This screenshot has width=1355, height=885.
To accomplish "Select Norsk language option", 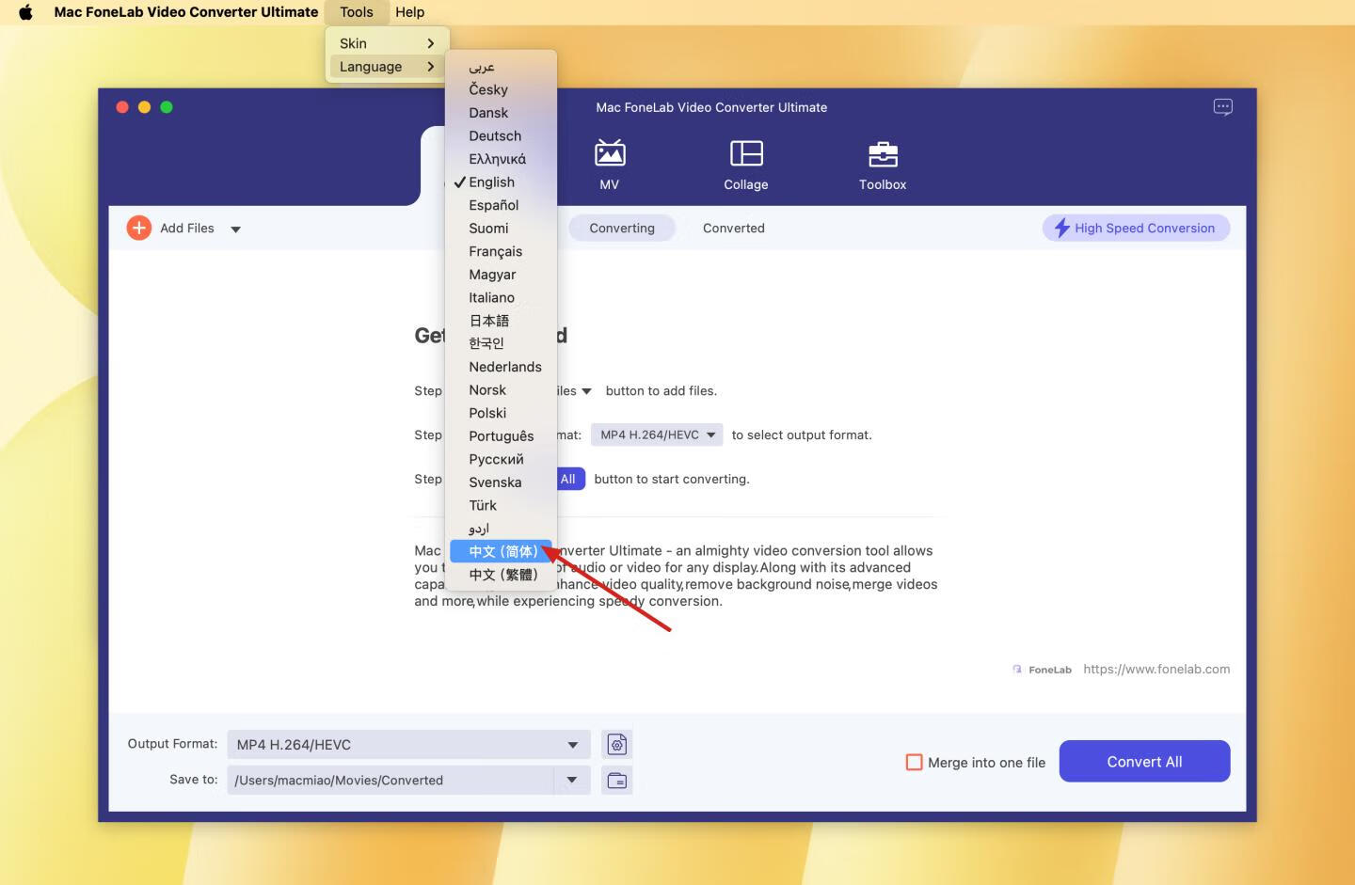I will point(501,389).
